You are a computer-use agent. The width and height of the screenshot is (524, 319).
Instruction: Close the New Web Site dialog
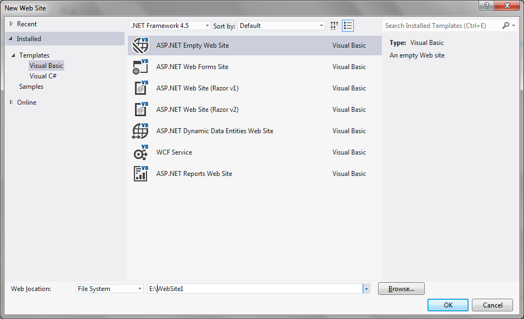[x=507, y=5]
